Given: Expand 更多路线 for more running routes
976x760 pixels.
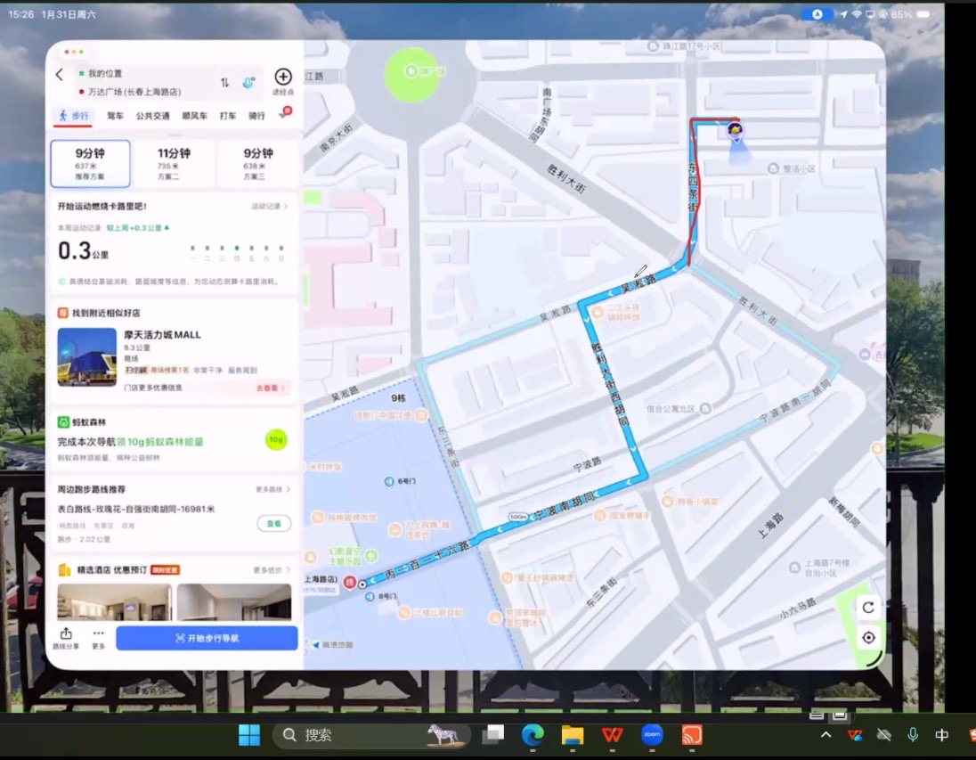Looking at the screenshot, I should point(272,489).
